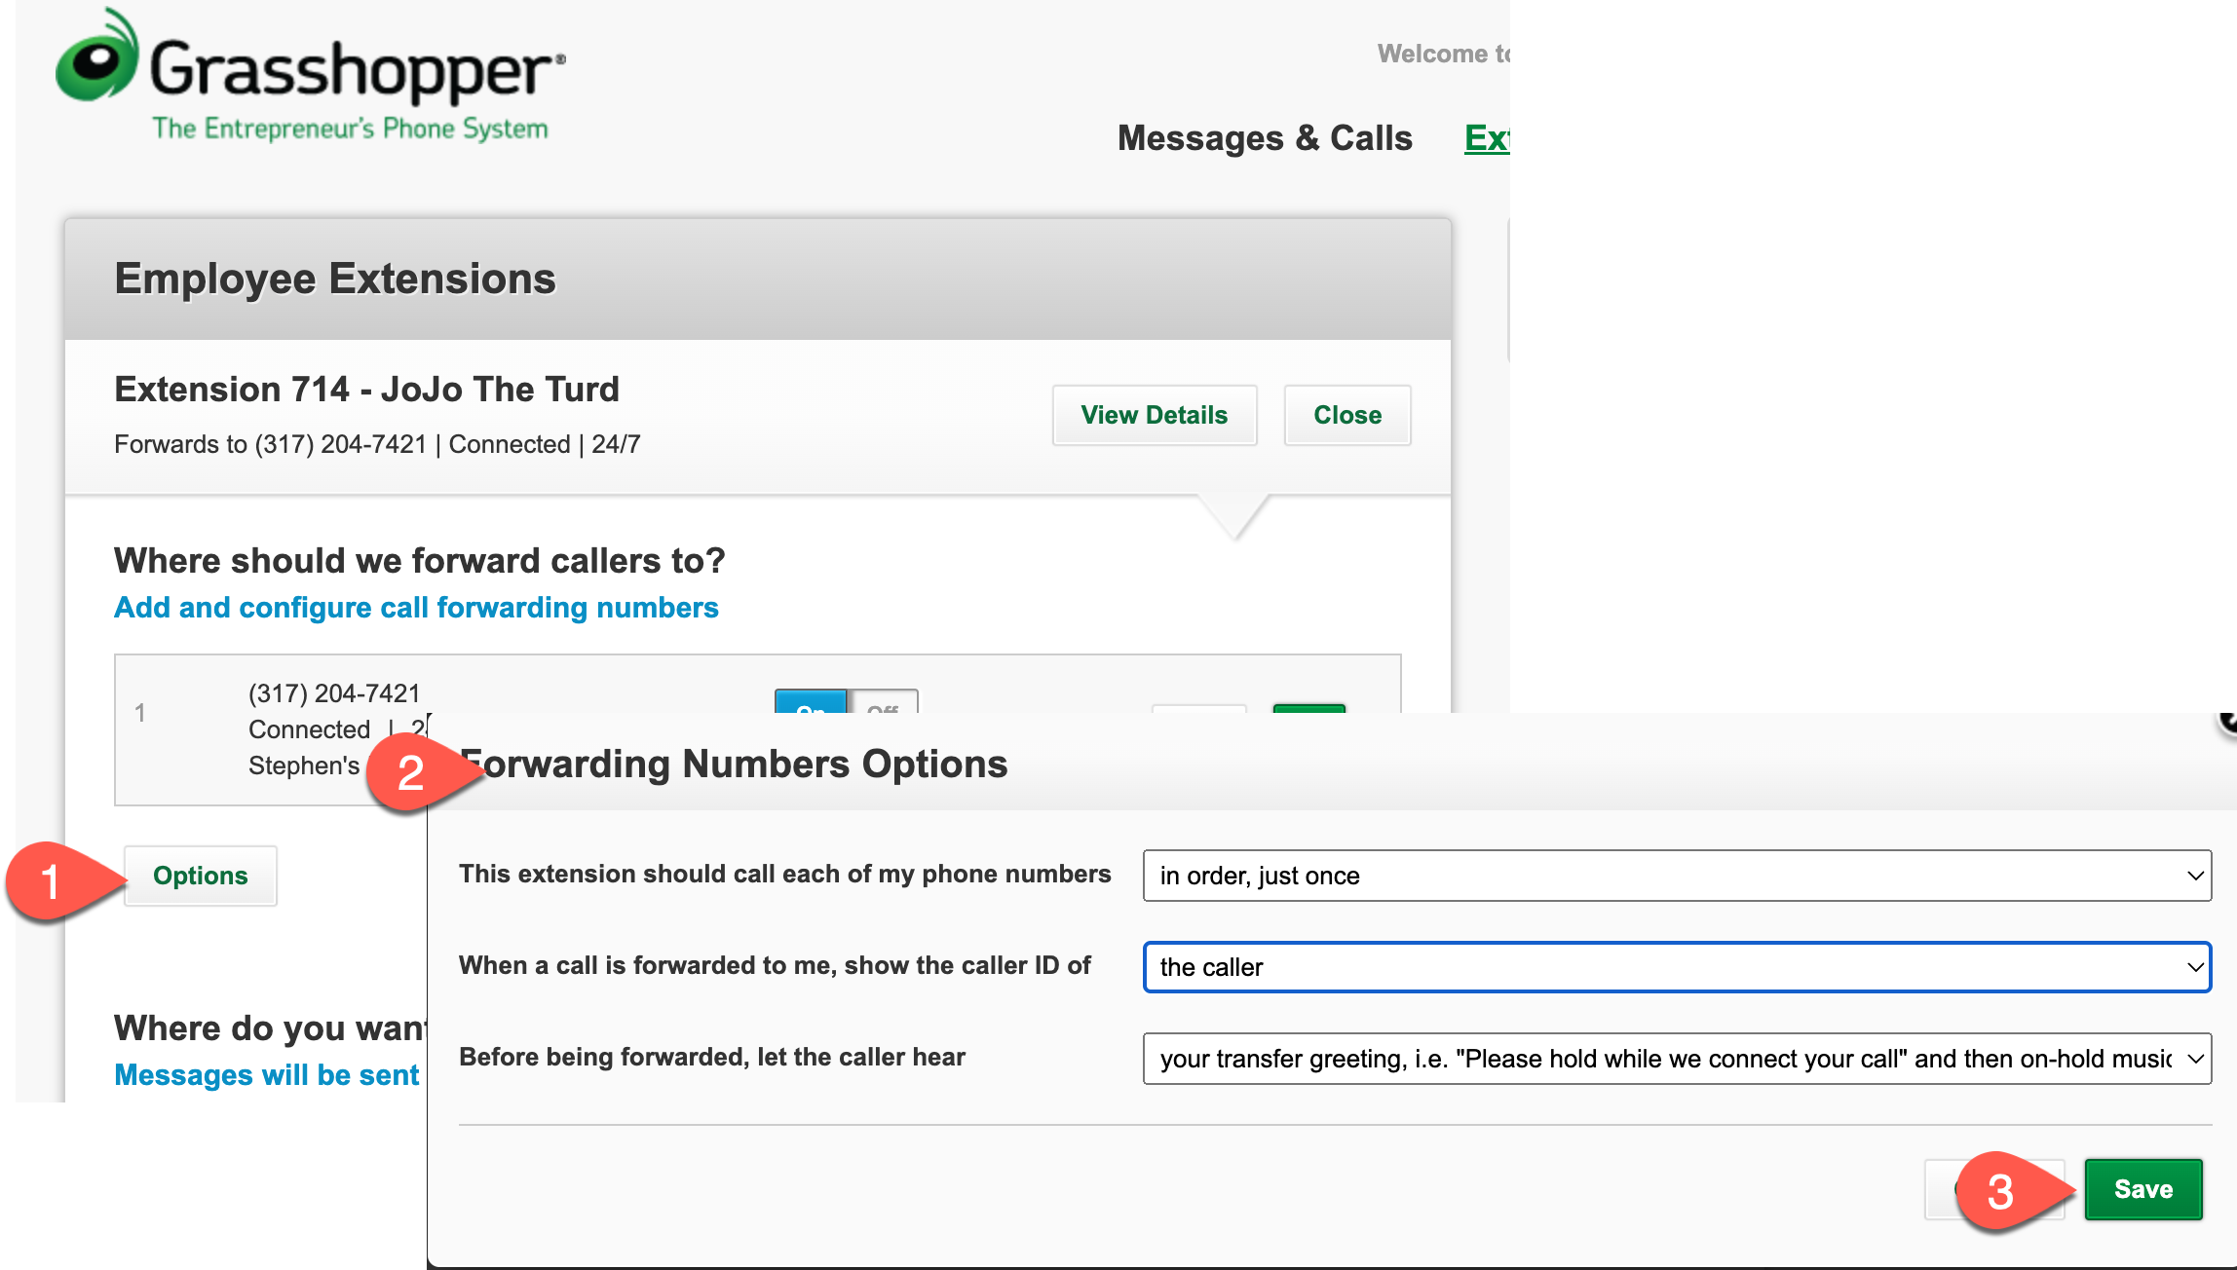Screen dimensions: 2237x1270
Task: Select forwarding number row (317) 204-7421
Action: pos(333,693)
